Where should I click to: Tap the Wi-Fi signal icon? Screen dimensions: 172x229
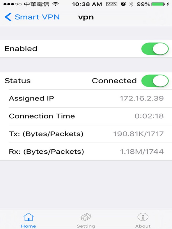pyautogui.click(x=56, y=4)
